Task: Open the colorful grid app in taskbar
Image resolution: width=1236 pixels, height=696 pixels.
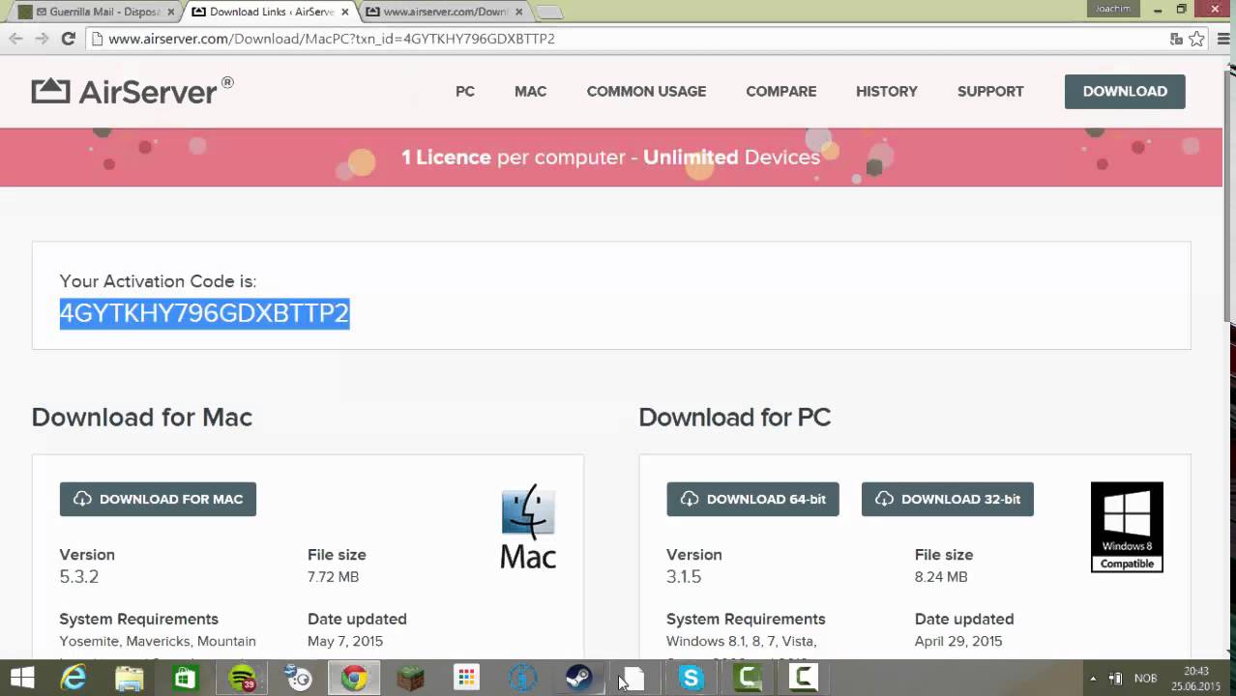Action: 466,679
